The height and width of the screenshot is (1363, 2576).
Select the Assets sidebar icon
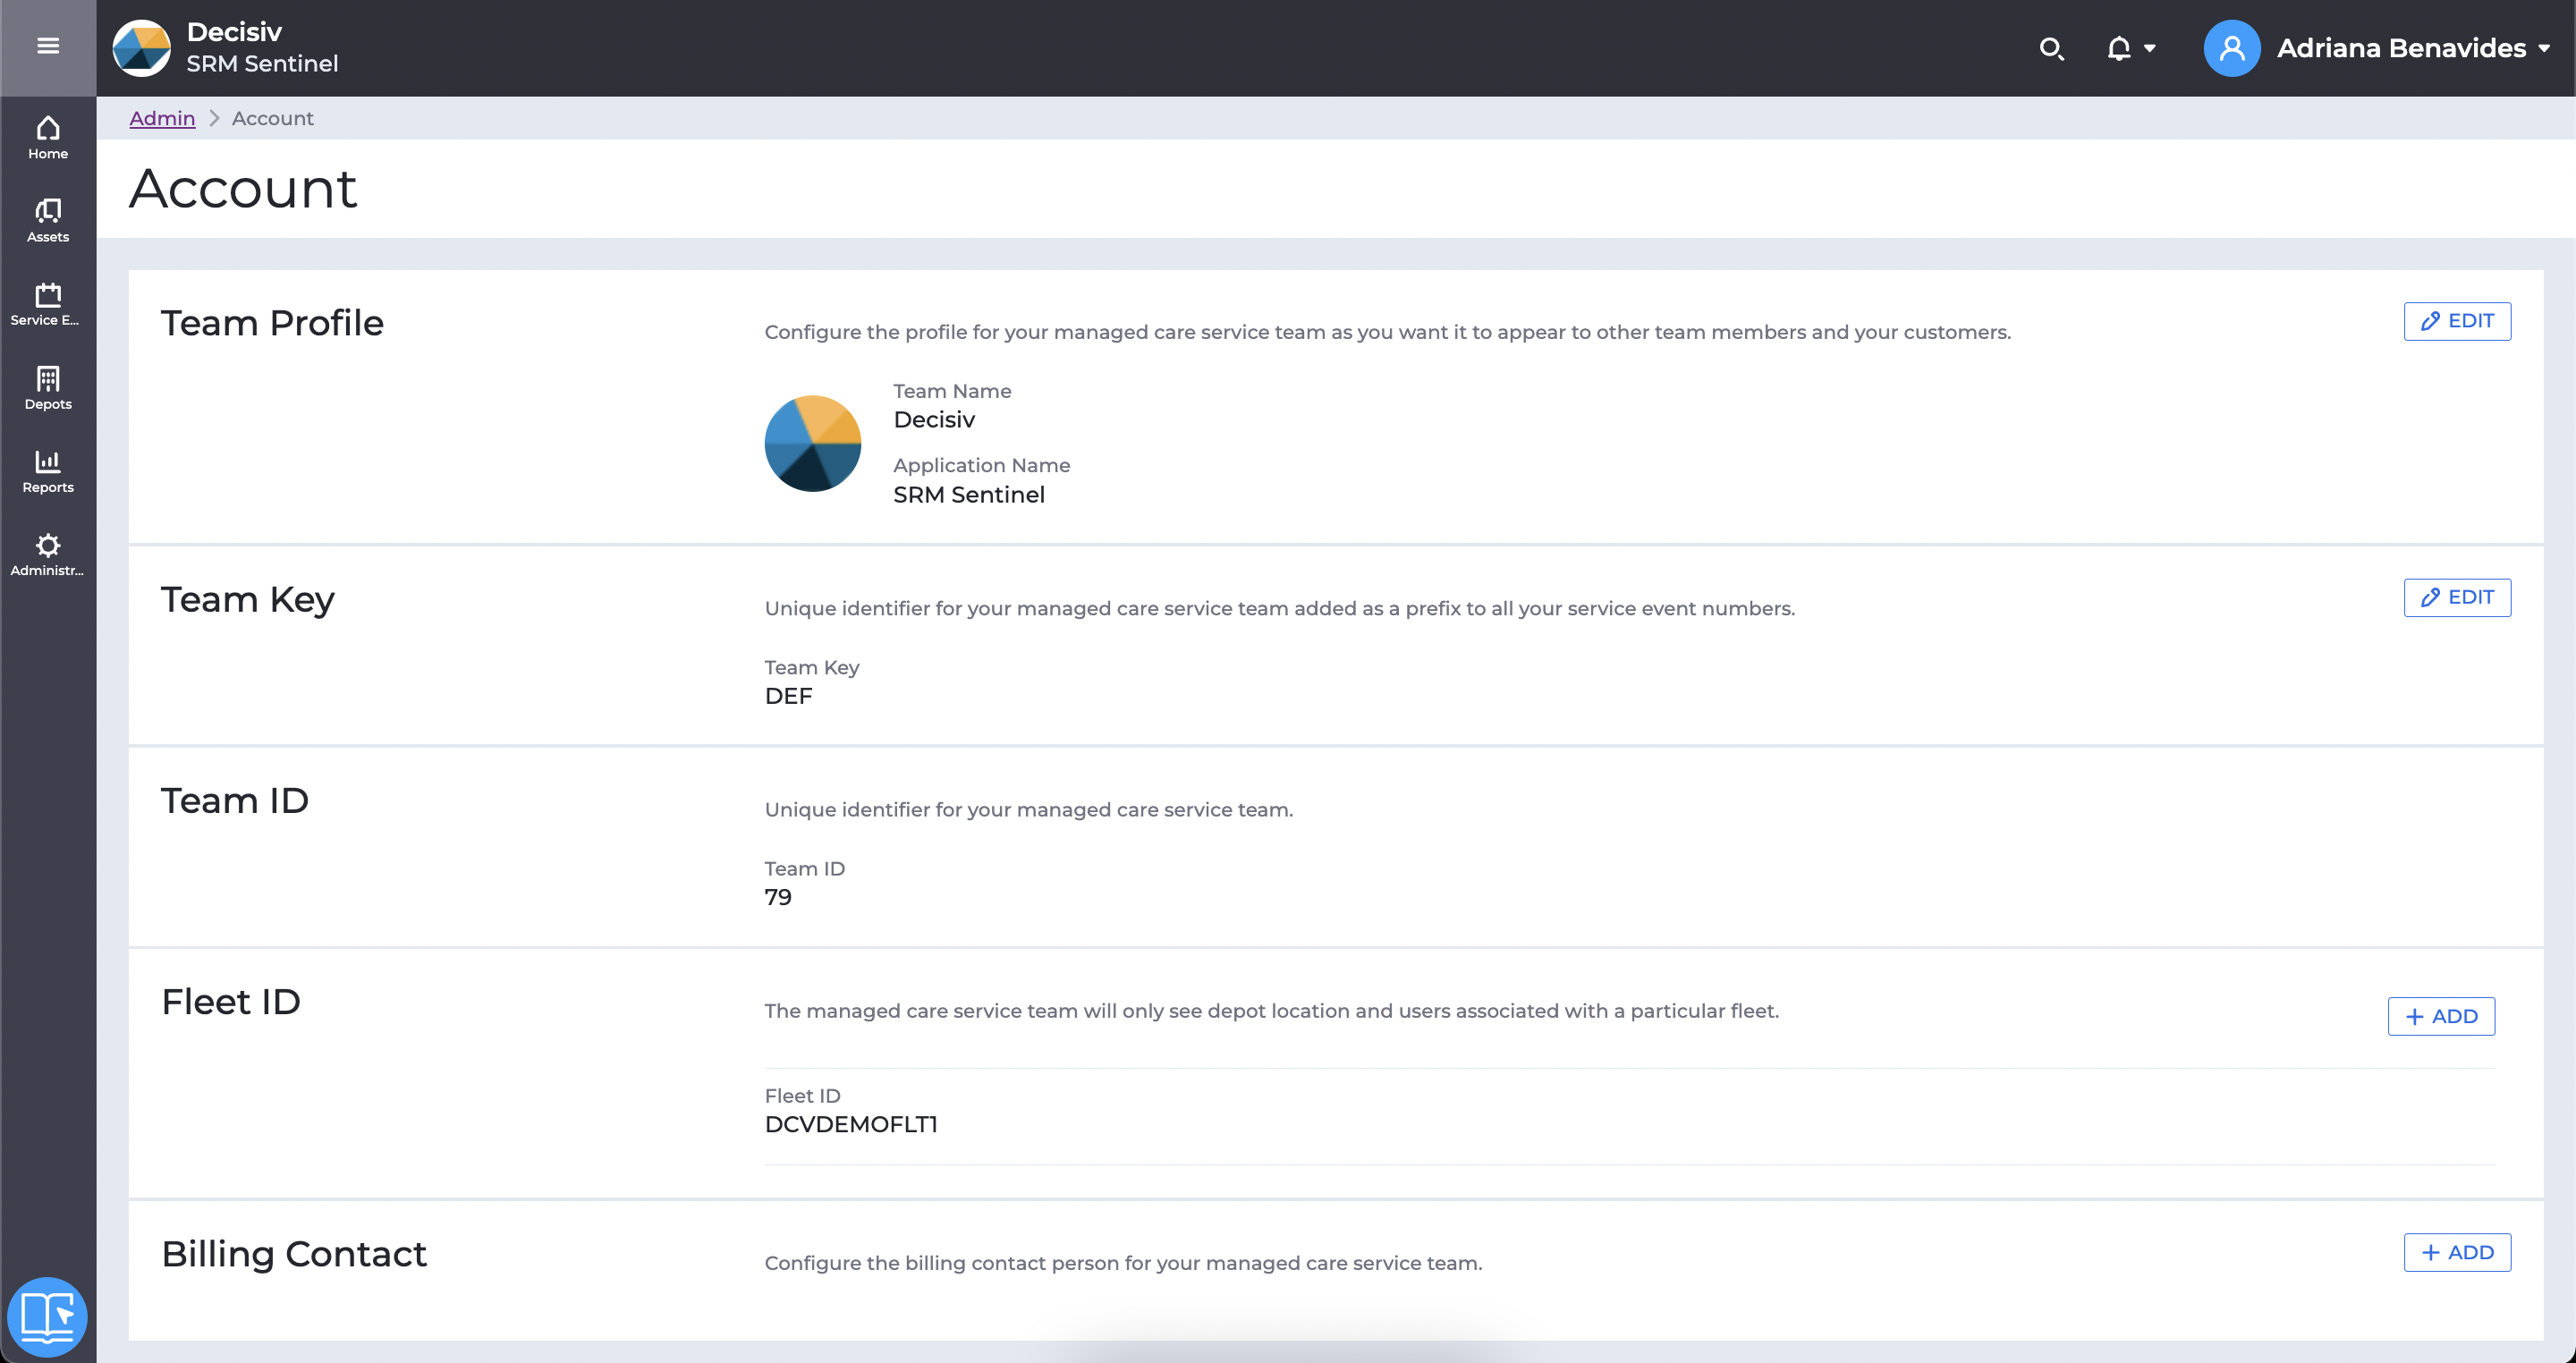47,220
